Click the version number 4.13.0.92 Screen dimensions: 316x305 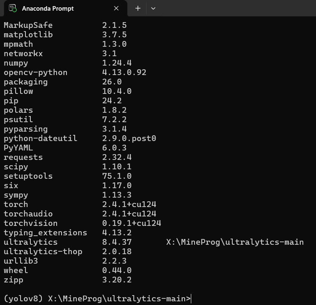(124, 73)
